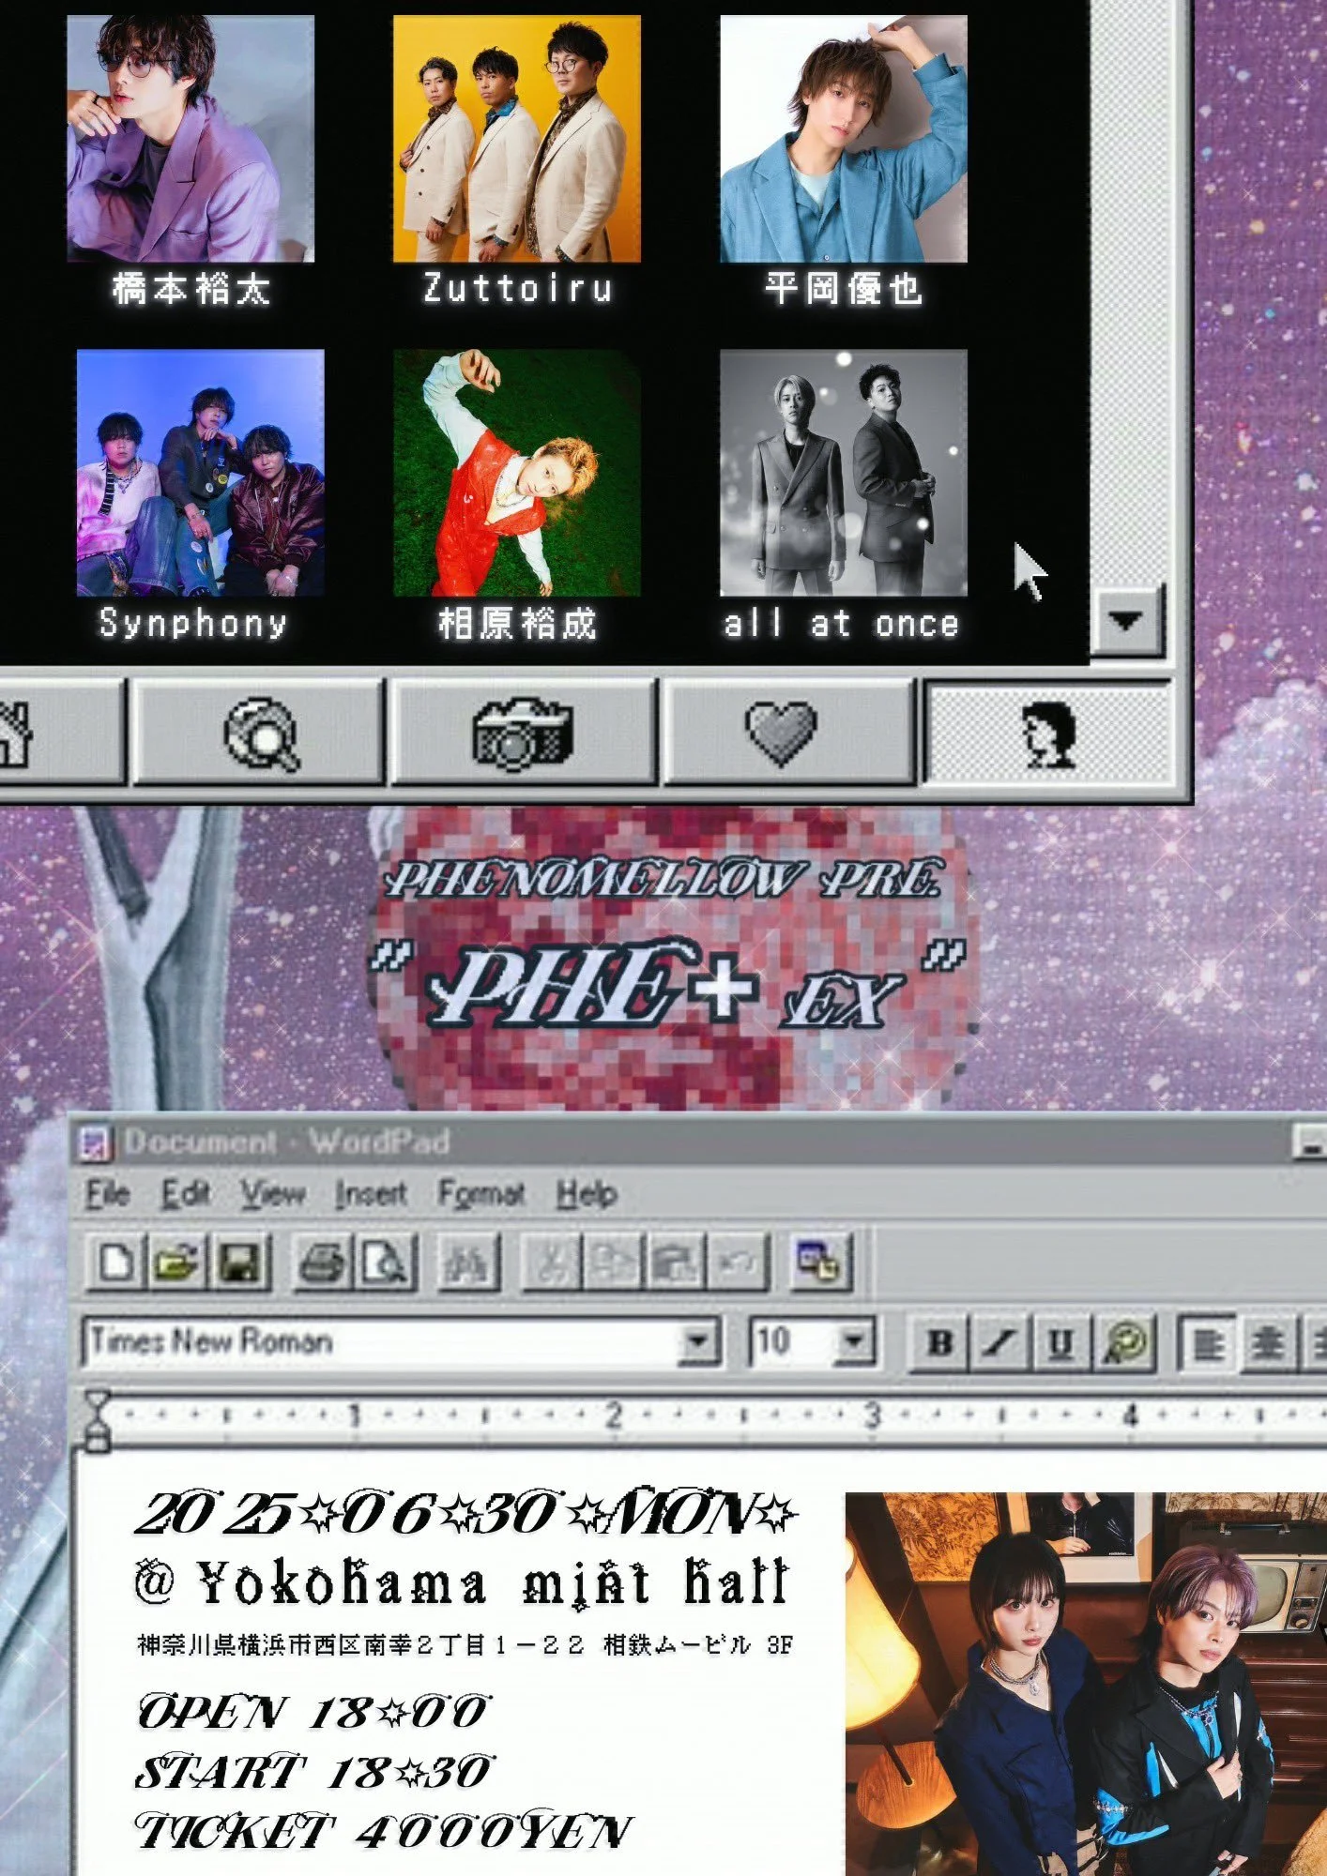
Task: Open the Insert menu
Action: tap(372, 1194)
